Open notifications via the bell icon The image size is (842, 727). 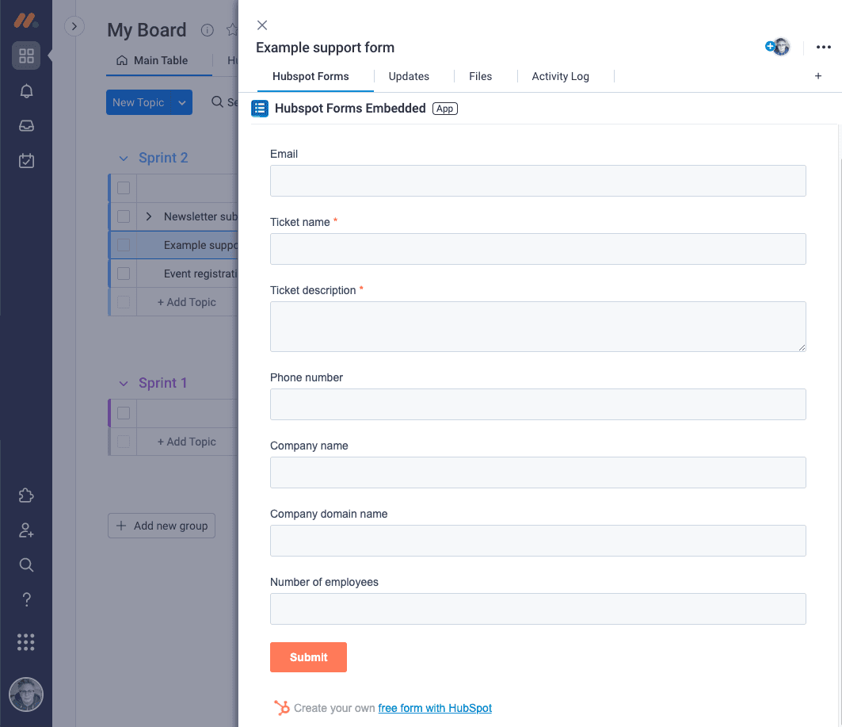[x=26, y=91]
